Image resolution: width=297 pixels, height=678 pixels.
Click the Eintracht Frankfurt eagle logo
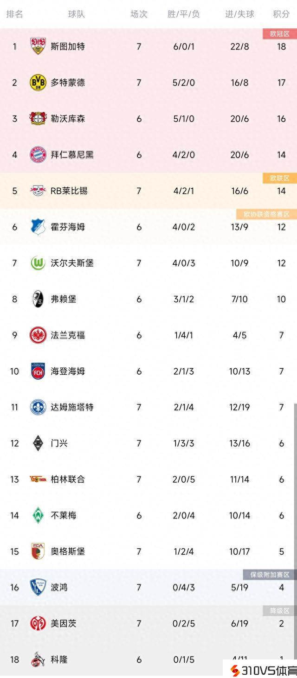coord(38,335)
